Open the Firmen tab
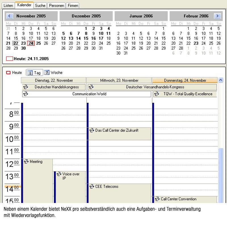227x226 pixels. coord(73,5)
